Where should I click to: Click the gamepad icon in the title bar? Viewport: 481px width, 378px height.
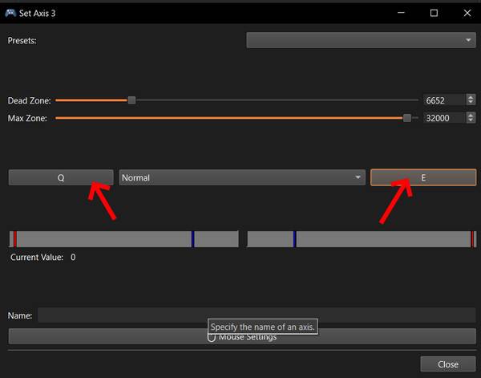(10, 13)
